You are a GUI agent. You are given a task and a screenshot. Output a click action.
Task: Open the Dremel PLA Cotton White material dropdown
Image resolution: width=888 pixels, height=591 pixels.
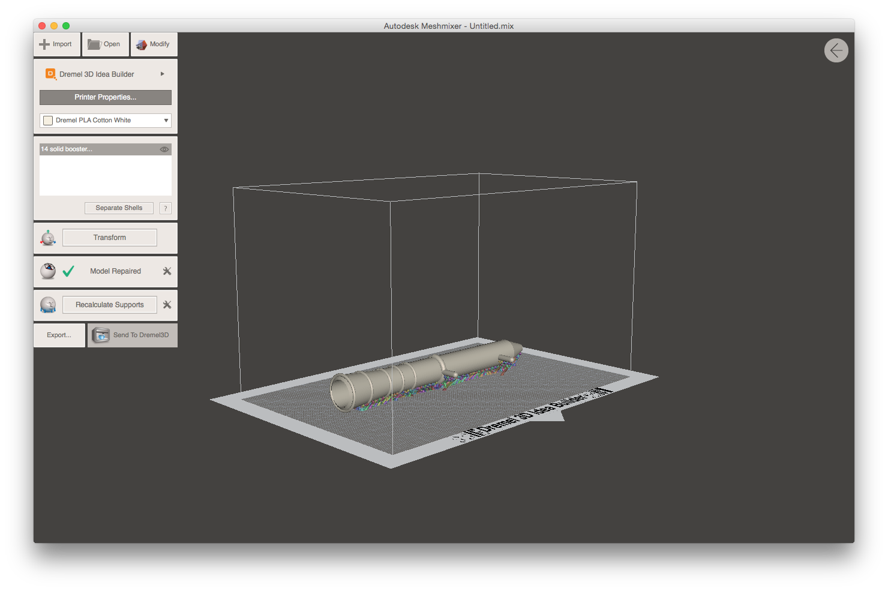click(106, 121)
